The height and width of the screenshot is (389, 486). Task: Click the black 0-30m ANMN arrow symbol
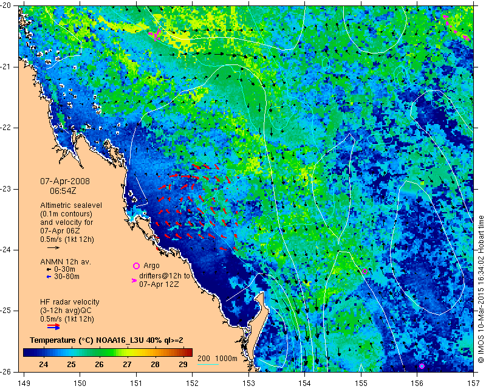(49, 269)
